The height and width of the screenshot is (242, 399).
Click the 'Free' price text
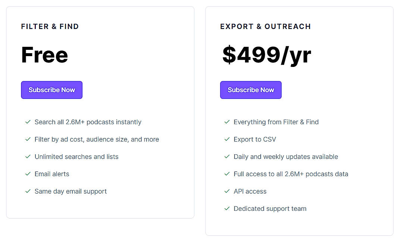[44, 54]
